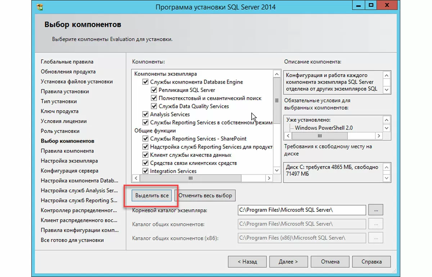
Task: Select Все готово для установки step
Action: point(72,240)
